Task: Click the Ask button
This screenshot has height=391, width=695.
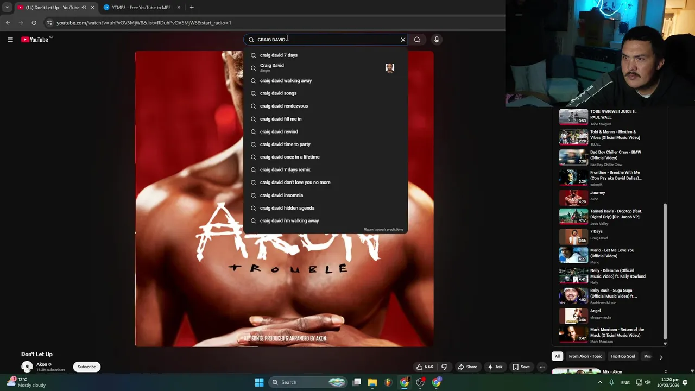Action: (x=495, y=367)
